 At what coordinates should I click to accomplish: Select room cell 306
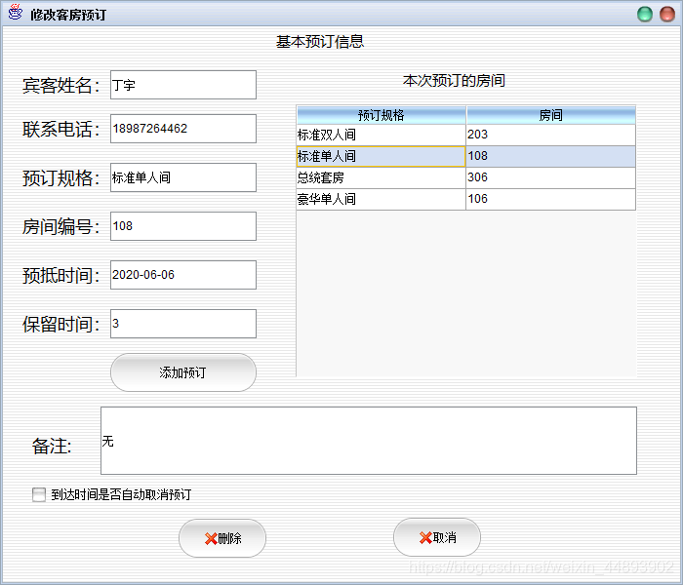(x=551, y=177)
